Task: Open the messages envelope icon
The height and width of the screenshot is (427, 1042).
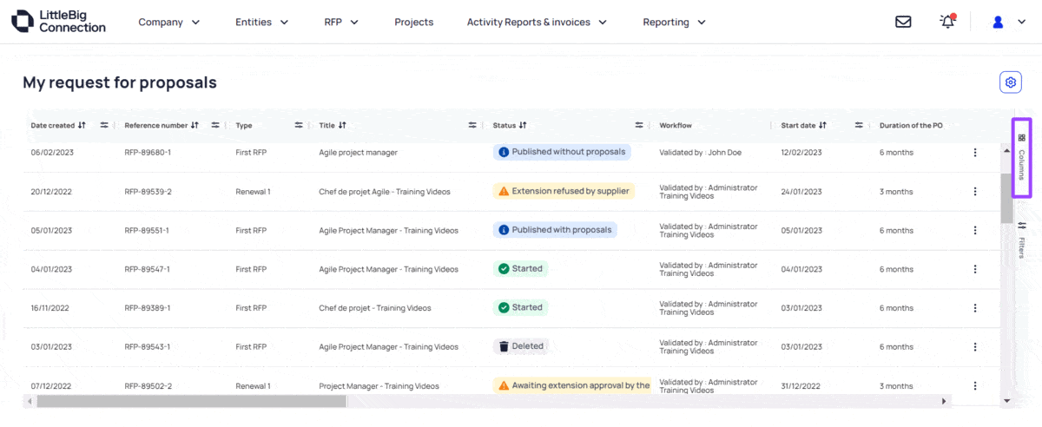Action: 903,22
